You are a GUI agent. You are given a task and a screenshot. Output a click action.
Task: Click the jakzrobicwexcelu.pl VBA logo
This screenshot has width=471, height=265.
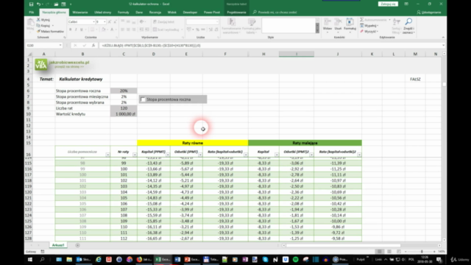click(x=41, y=64)
